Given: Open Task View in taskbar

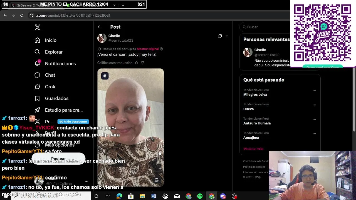Looking at the screenshot, I should click(x=108, y=196).
